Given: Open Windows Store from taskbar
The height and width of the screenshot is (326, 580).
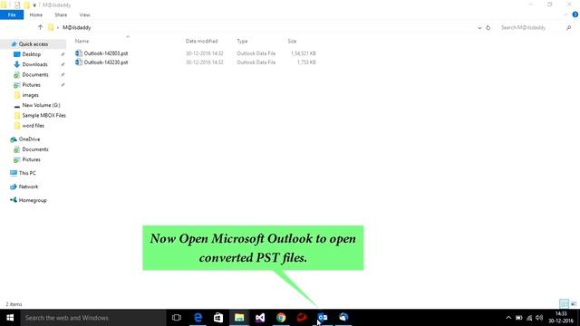Looking at the screenshot, I should (218, 318).
